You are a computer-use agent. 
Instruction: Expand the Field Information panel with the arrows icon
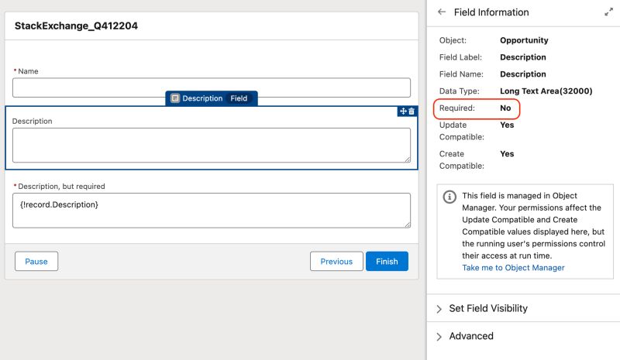pyautogui.click(x=608, y=12)
